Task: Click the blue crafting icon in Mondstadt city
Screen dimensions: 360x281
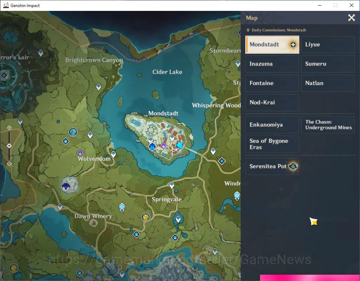Action: 152,146
